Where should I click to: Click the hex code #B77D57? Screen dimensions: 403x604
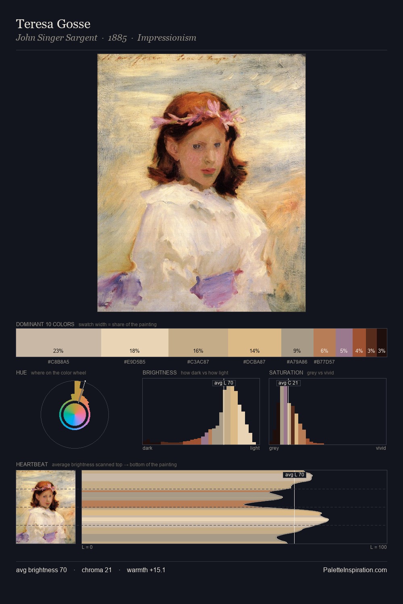324,362
